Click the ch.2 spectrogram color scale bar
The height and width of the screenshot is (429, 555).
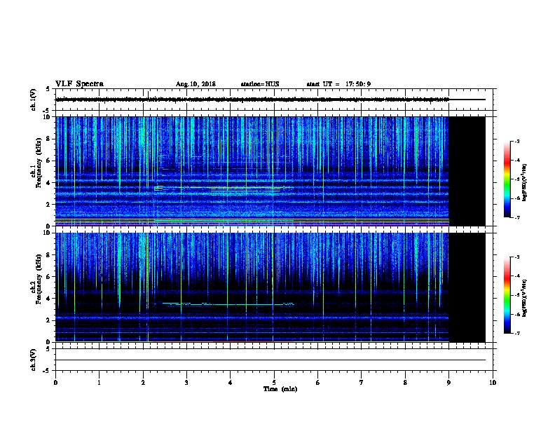(x=507, y=295)
